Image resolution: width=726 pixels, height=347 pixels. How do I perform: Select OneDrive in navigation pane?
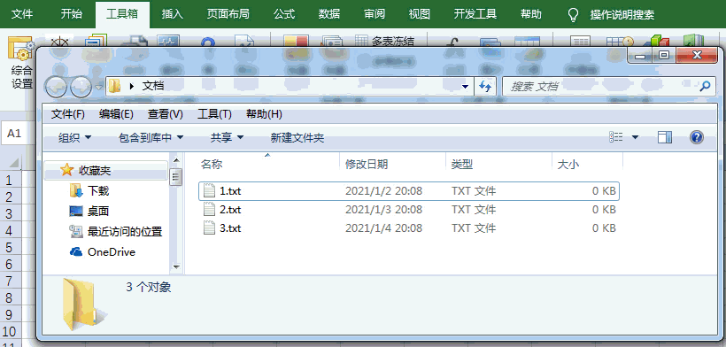tap(112, 252)
